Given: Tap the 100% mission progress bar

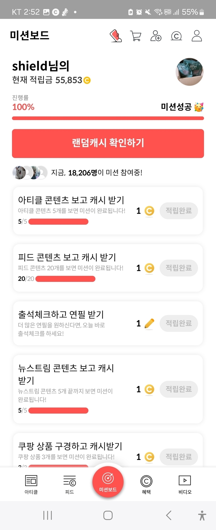Looking at the screenshot, I should [x=108, y=118].
